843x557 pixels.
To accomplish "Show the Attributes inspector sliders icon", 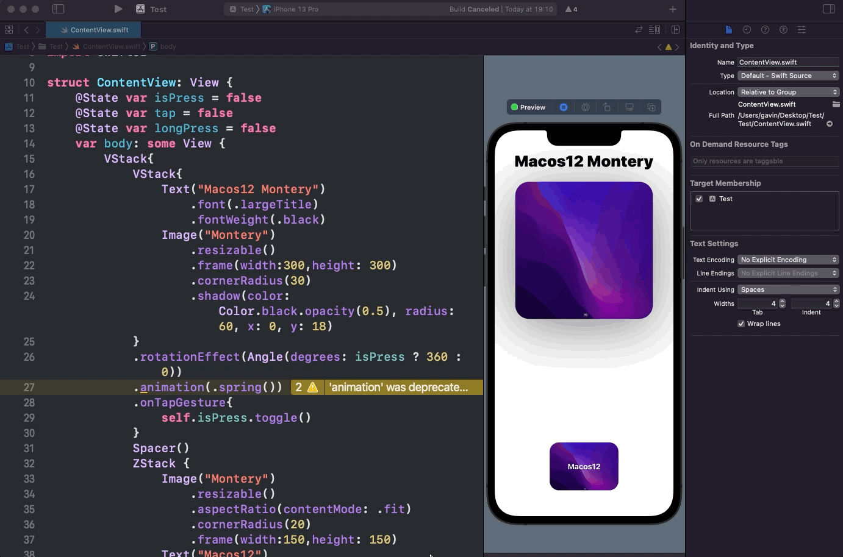I will [802, 29].
